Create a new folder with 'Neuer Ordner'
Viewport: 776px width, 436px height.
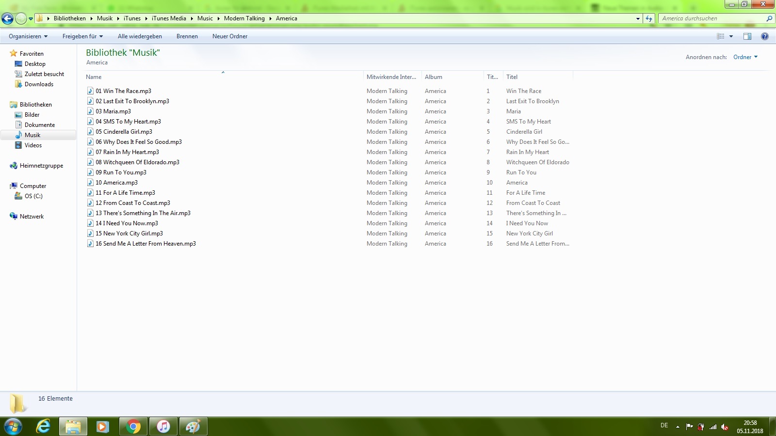pos(230,36)
